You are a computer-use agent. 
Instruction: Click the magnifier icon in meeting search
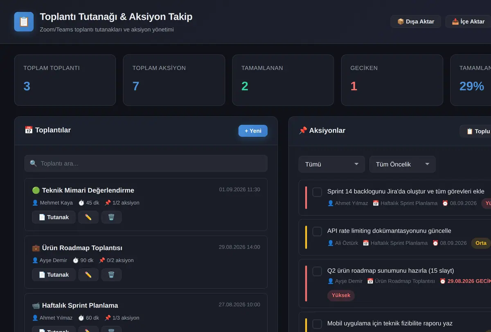pyautogui.click(x=34, y=163)
